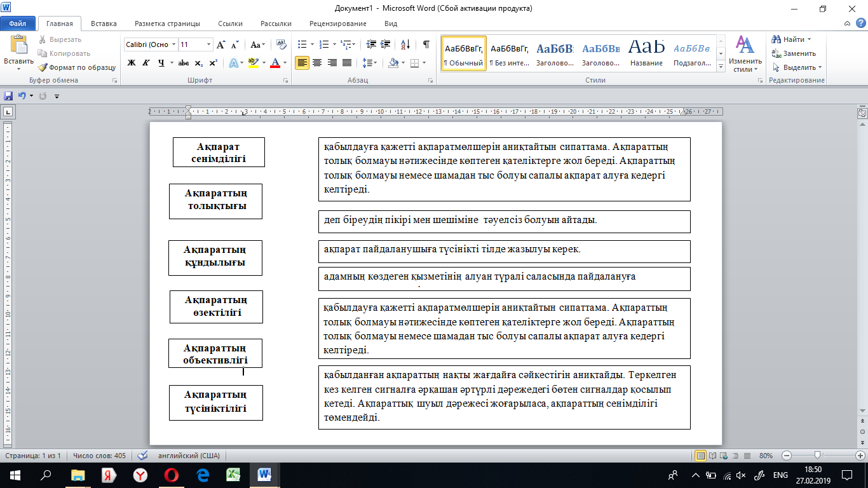Open borders dropdown arrow
868x488 pixels.
tap(424, 63)
